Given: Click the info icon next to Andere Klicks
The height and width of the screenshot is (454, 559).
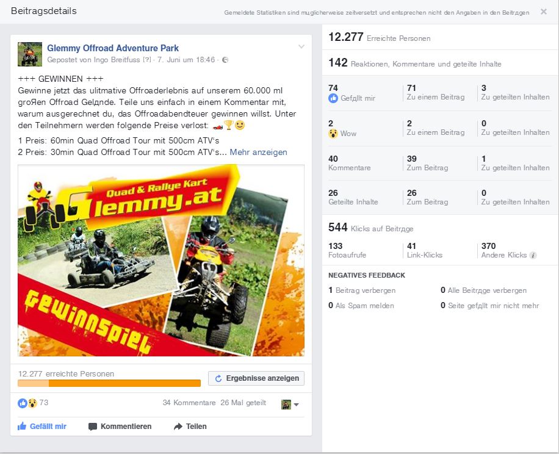Looking at the screenshot, I should tap(533, 255).
